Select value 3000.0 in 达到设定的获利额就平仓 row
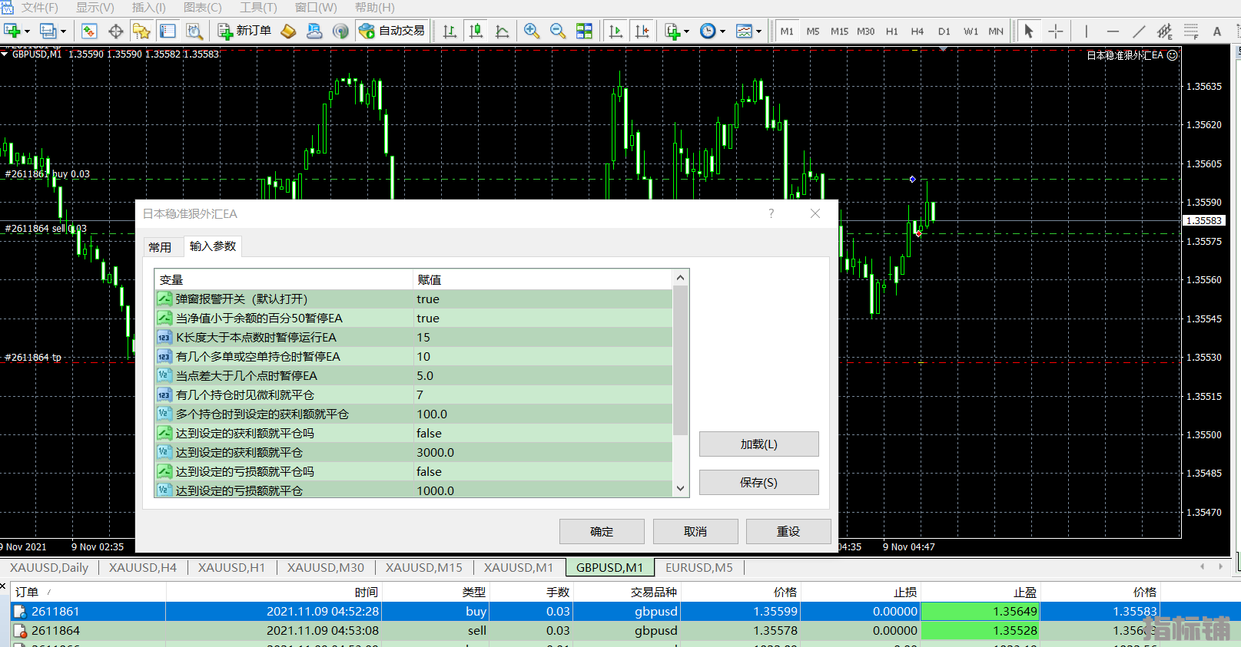This screenshot has height=647, width=1241. point(543,453)
